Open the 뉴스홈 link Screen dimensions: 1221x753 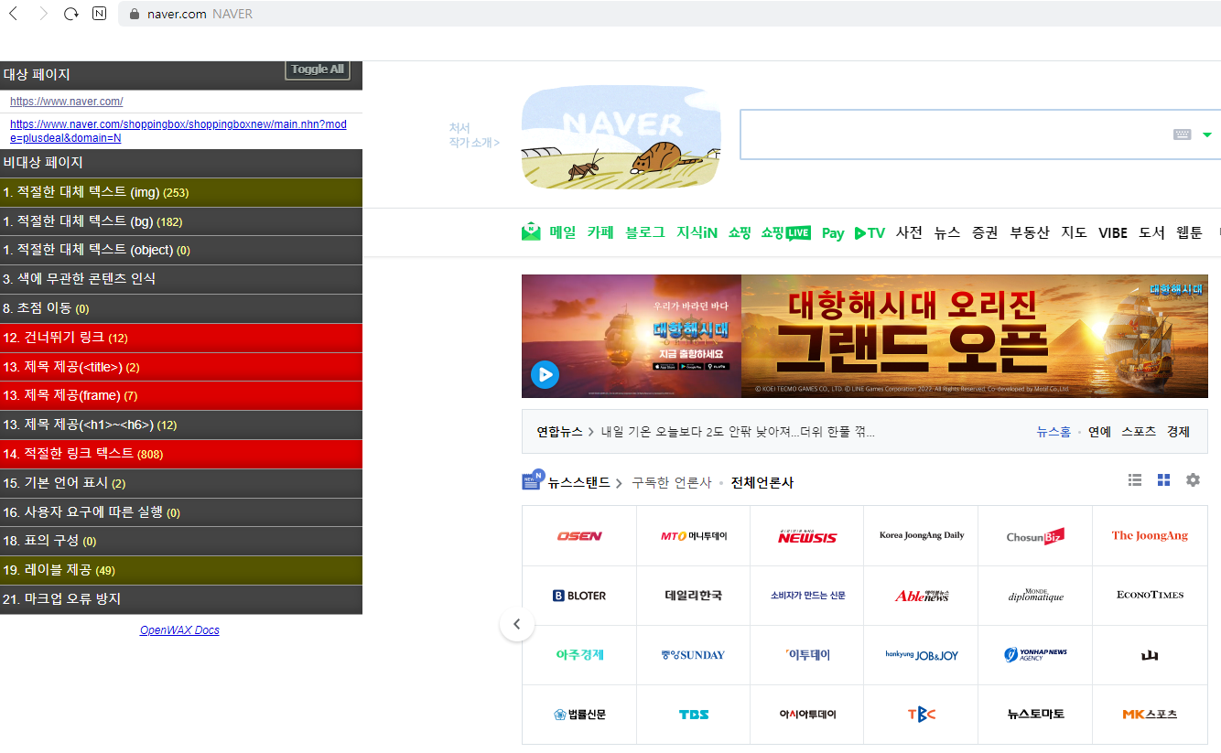[1054, 432]
